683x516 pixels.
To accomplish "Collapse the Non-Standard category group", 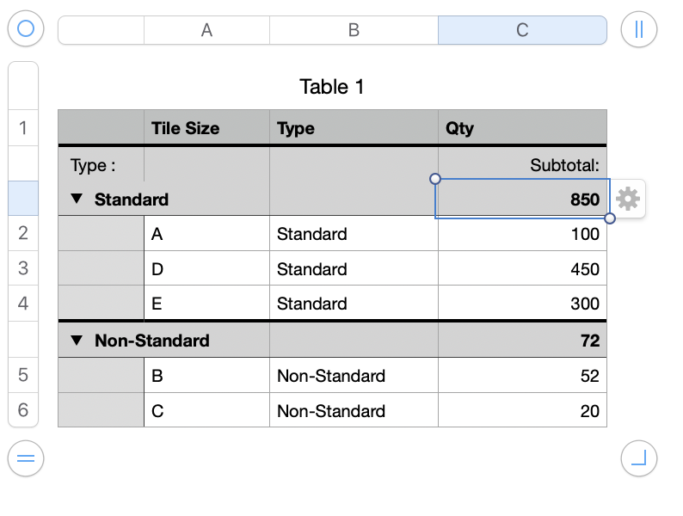I will coord(77,341).
